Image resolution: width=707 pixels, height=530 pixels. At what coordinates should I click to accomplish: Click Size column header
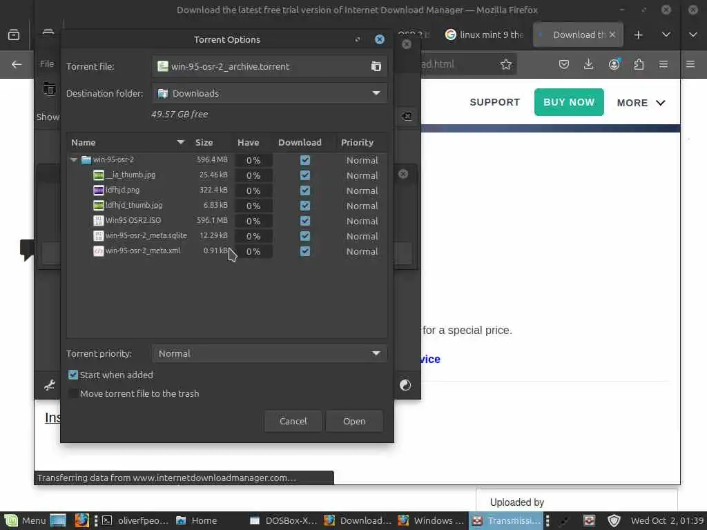pos(204,142)
